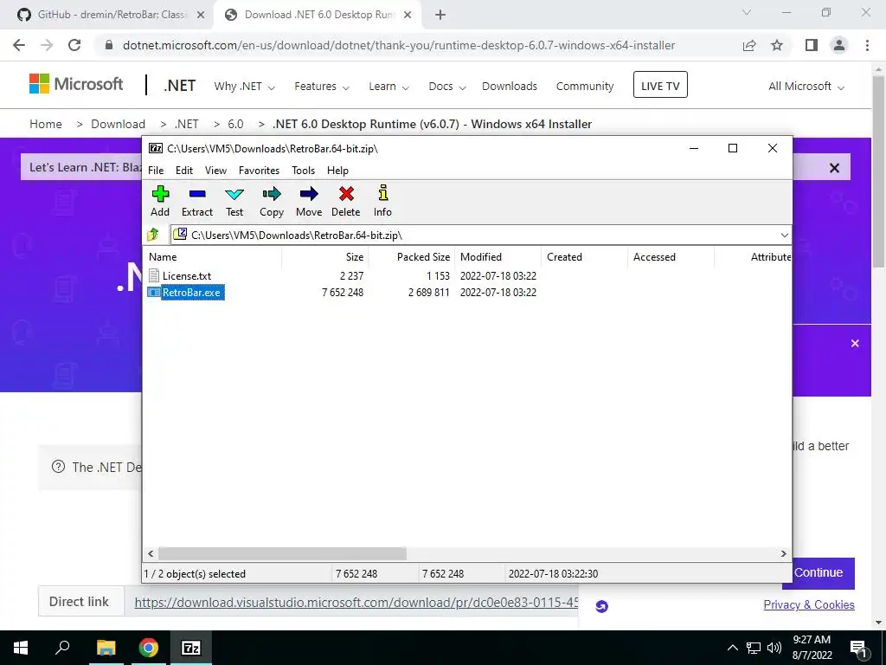Image resolution: width=886 pixels, height=665 pixels.
Task: Sort by the Name column header
Action: (x=213, y=256)
